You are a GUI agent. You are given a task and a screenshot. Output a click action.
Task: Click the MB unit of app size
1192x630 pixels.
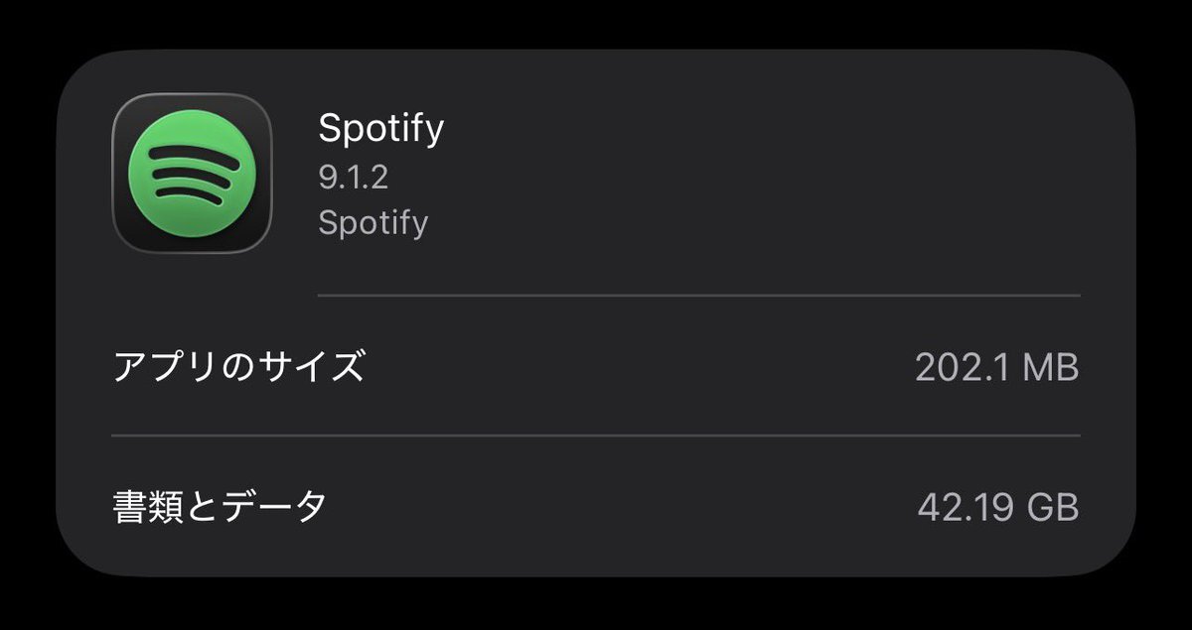[x=1050, y=367]
